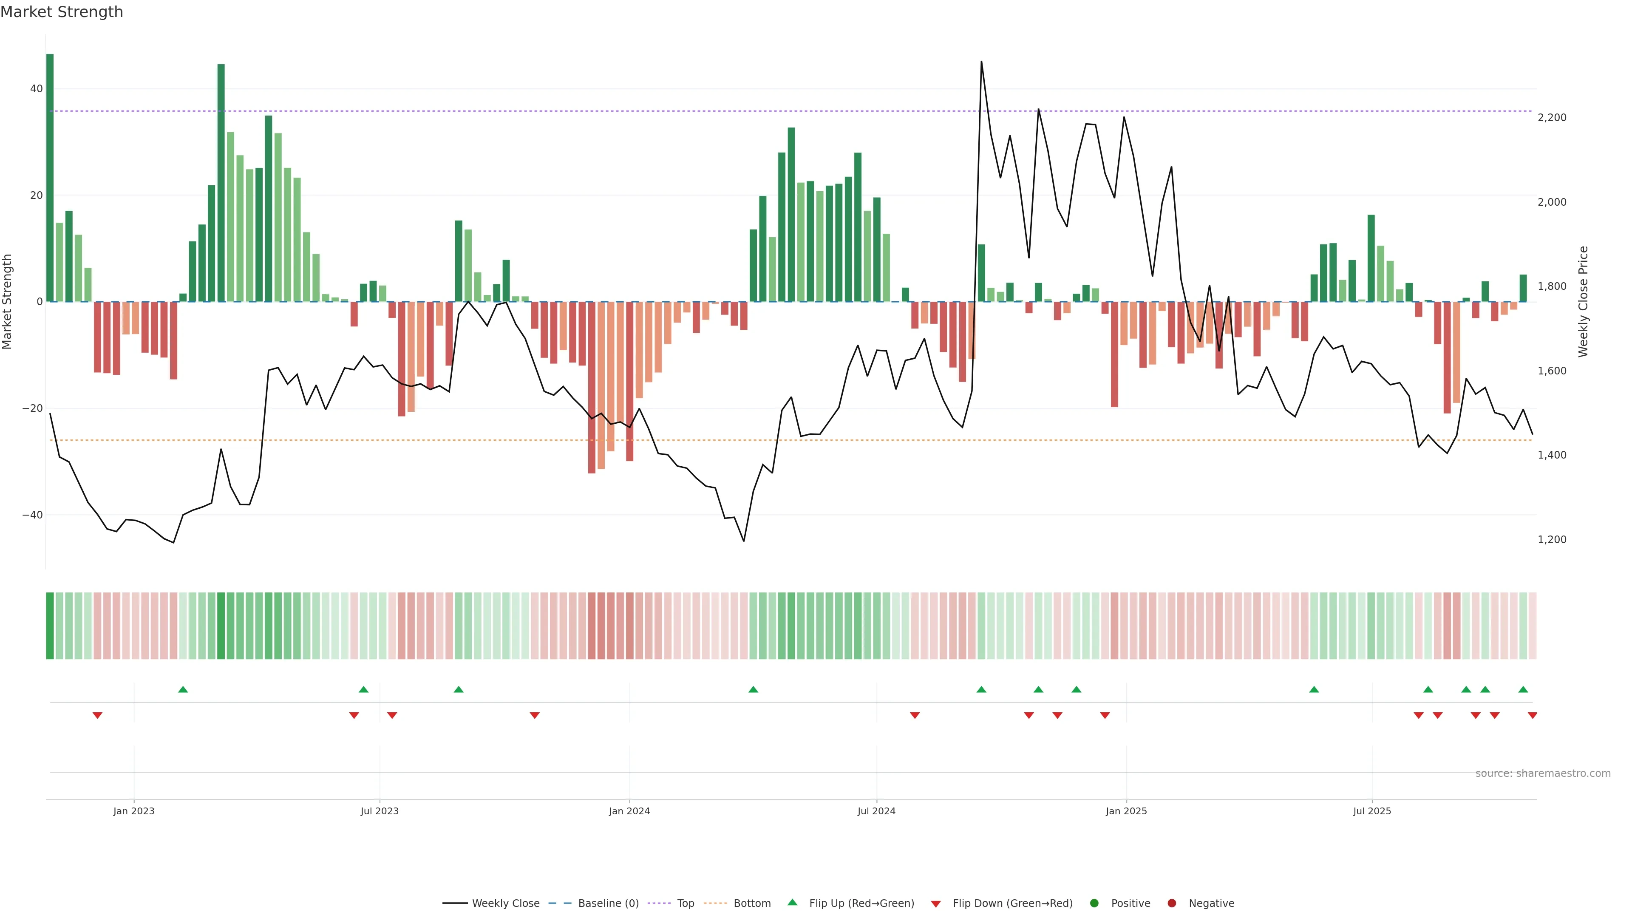This screenshot has height=918, width=1632.
Task: Click the green Flip Up triangle in legend
Action: coord(792,902)
